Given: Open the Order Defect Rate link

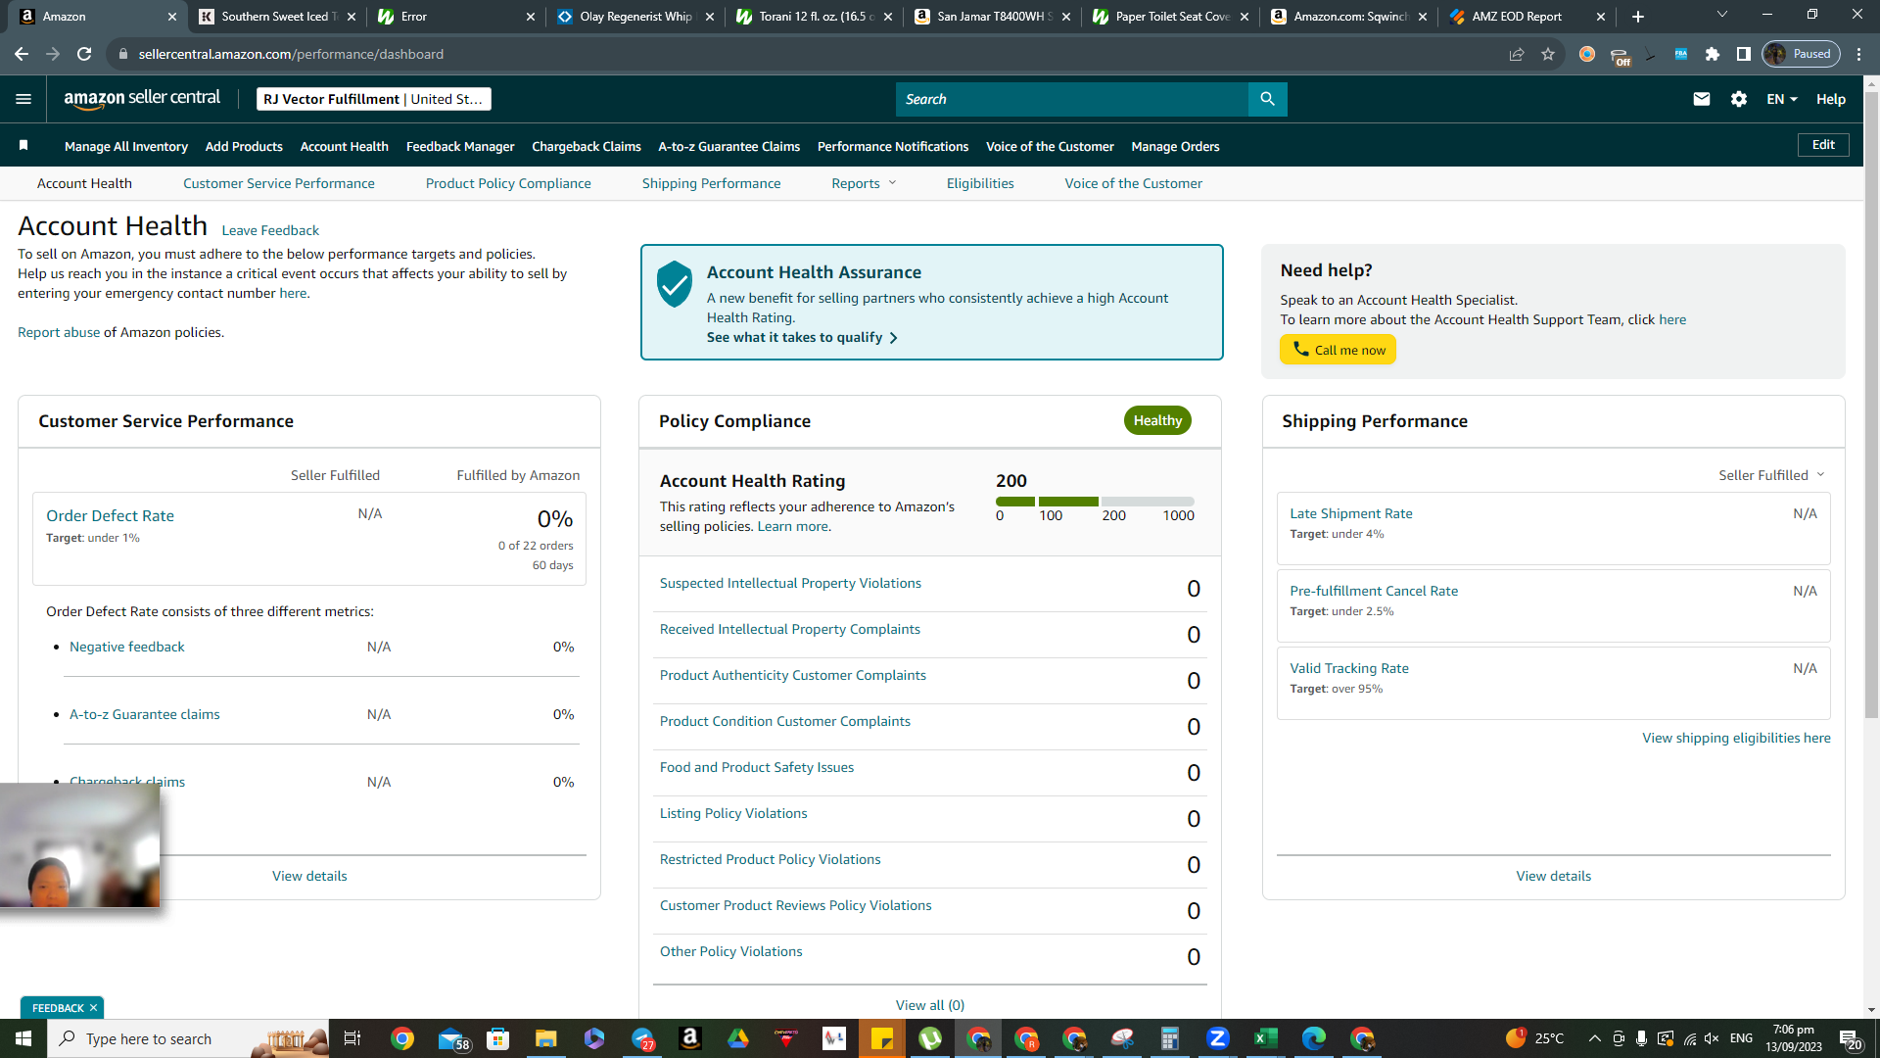Looking at the screenshot, I should pyautogui.click(x=110, y=515).
